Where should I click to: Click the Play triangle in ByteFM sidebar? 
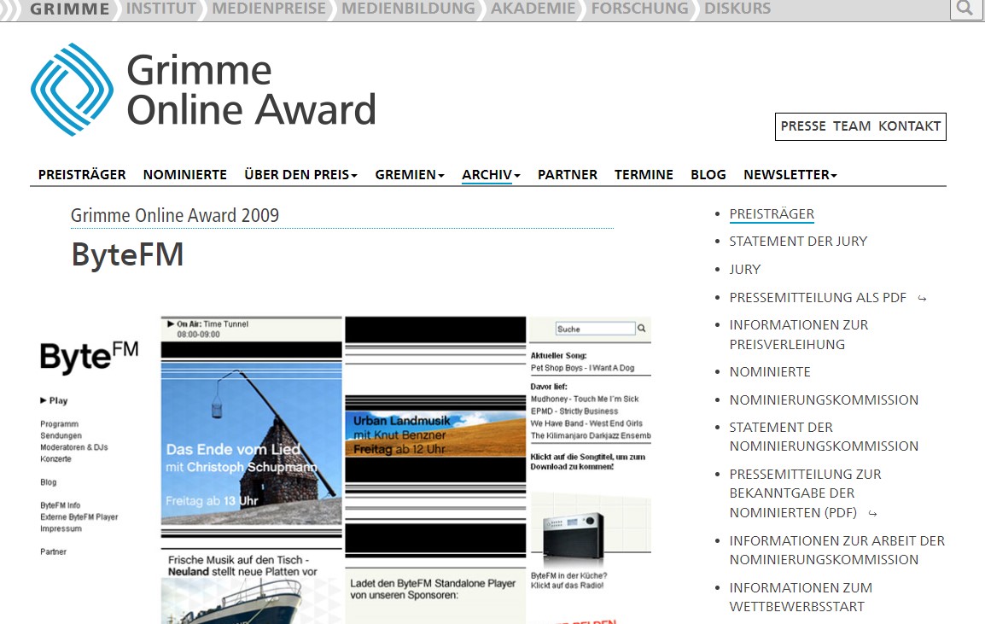point(44,400)
